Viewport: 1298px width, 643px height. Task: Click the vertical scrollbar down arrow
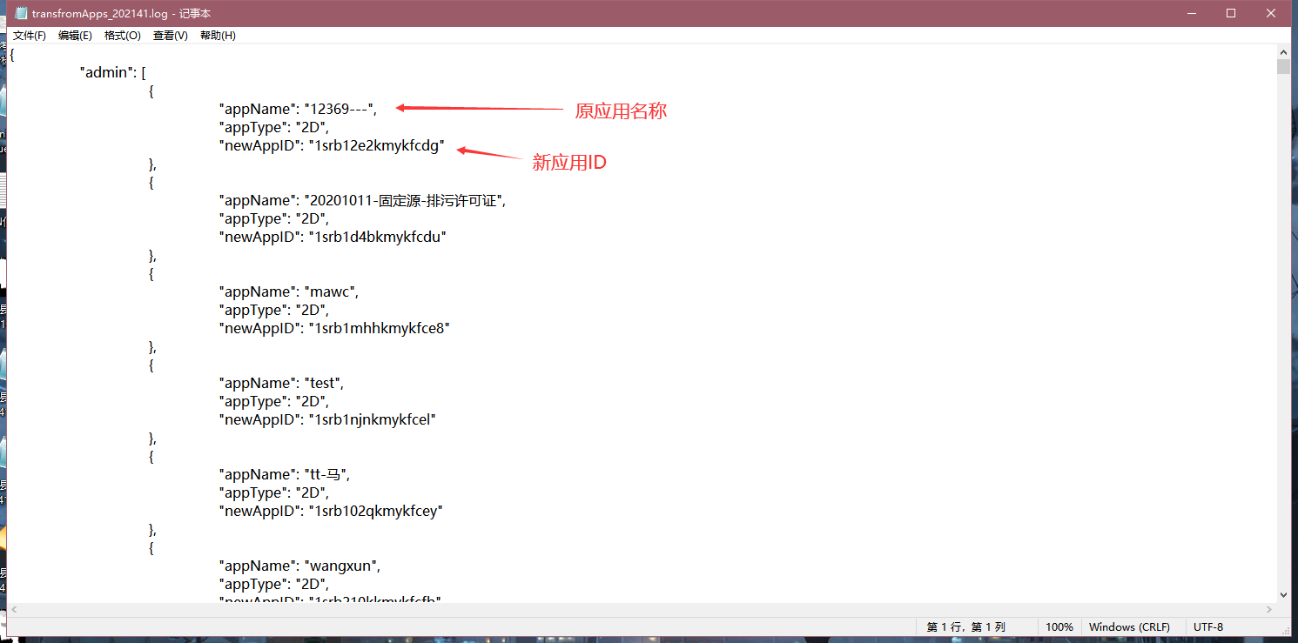(1283, 595)
